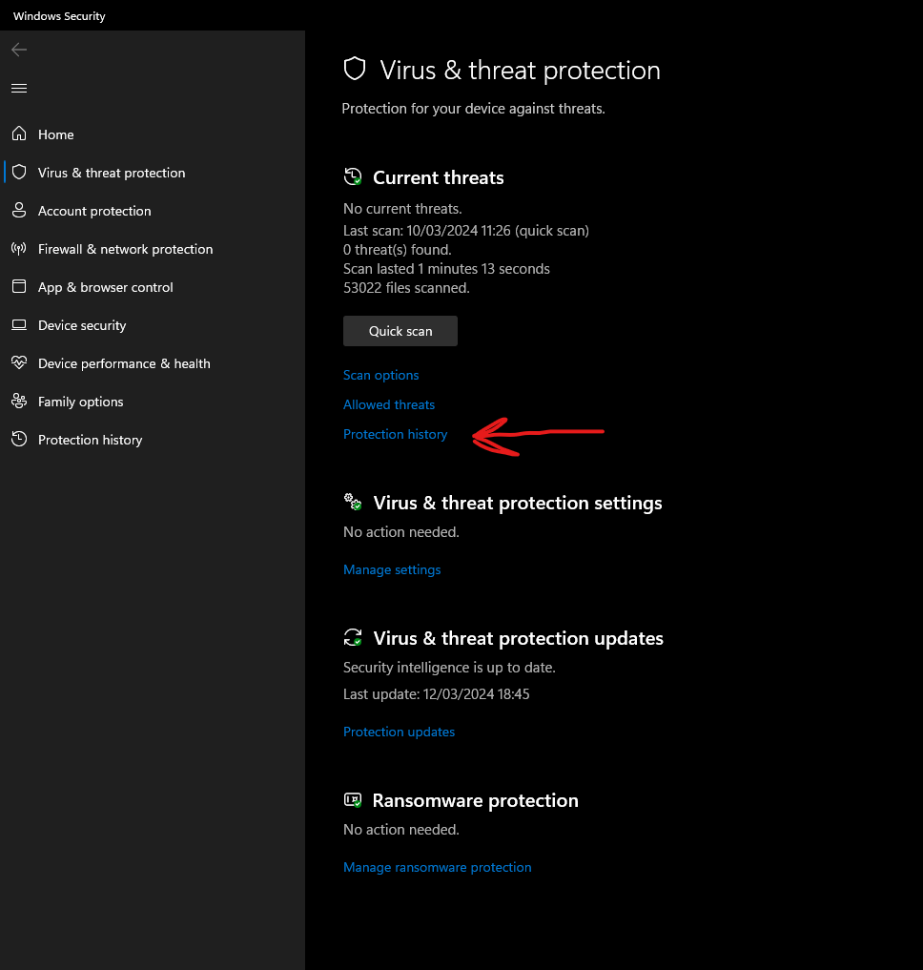Click the clock icon for Protection history in sidebar
Screen dimensions: 923x970
click(19, 440)
